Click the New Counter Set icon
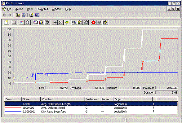182x123 pixels. click(x=7, y=22)
